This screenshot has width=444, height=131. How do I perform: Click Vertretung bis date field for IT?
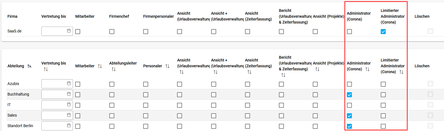pyautogui.click(x=57, y=105)
